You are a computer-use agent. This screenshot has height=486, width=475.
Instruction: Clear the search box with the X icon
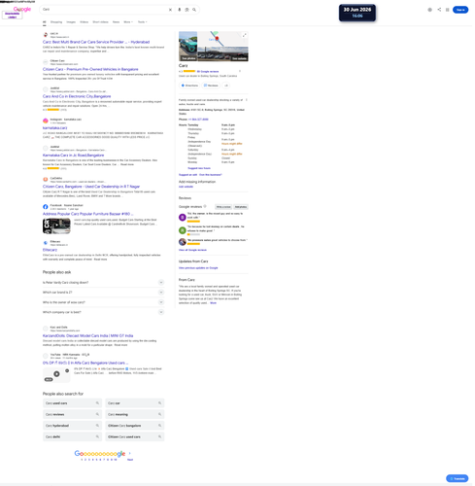tap(170, 10)
